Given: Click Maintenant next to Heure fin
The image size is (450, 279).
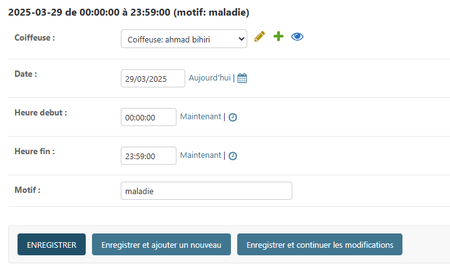Looking at the screenshot, I should pos(200,155).
